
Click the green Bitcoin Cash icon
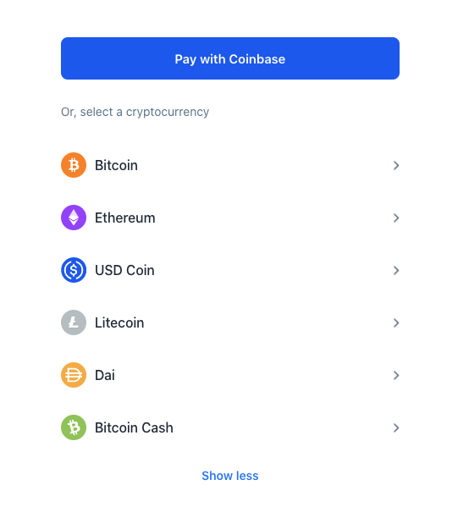coord(74,427)
